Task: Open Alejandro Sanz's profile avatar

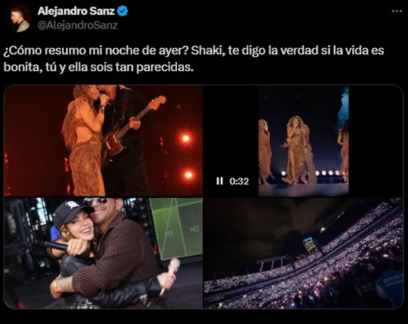Action: click(20, 18)
